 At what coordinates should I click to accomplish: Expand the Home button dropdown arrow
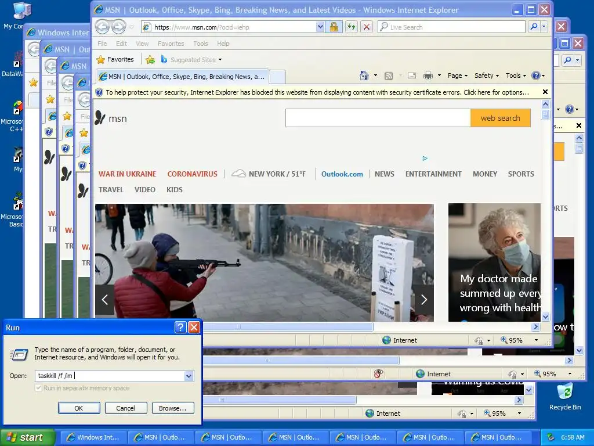375,75
